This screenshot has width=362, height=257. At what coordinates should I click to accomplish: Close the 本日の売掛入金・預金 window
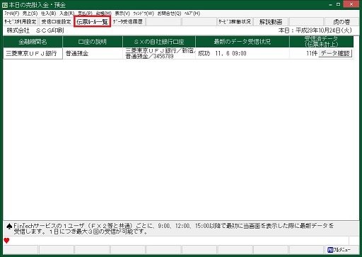pos(351,4)
